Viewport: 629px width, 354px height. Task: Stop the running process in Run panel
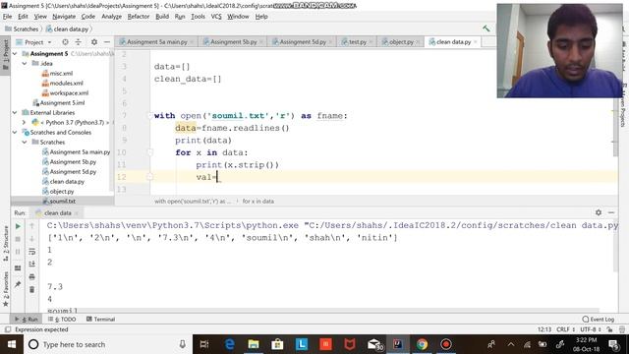(18, 239)
